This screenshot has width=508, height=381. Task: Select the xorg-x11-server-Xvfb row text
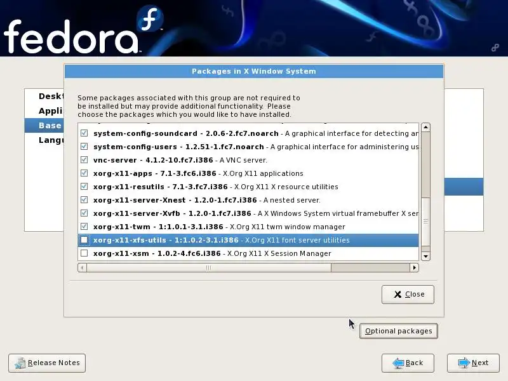point(256,213)
